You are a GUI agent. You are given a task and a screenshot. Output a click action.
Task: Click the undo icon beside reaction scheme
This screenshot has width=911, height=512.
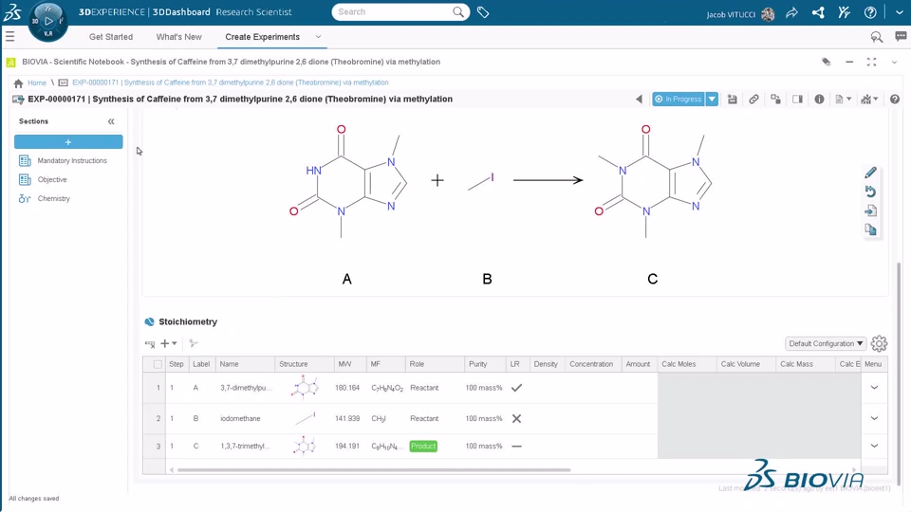pyautogui.click(x=870, y=192)
